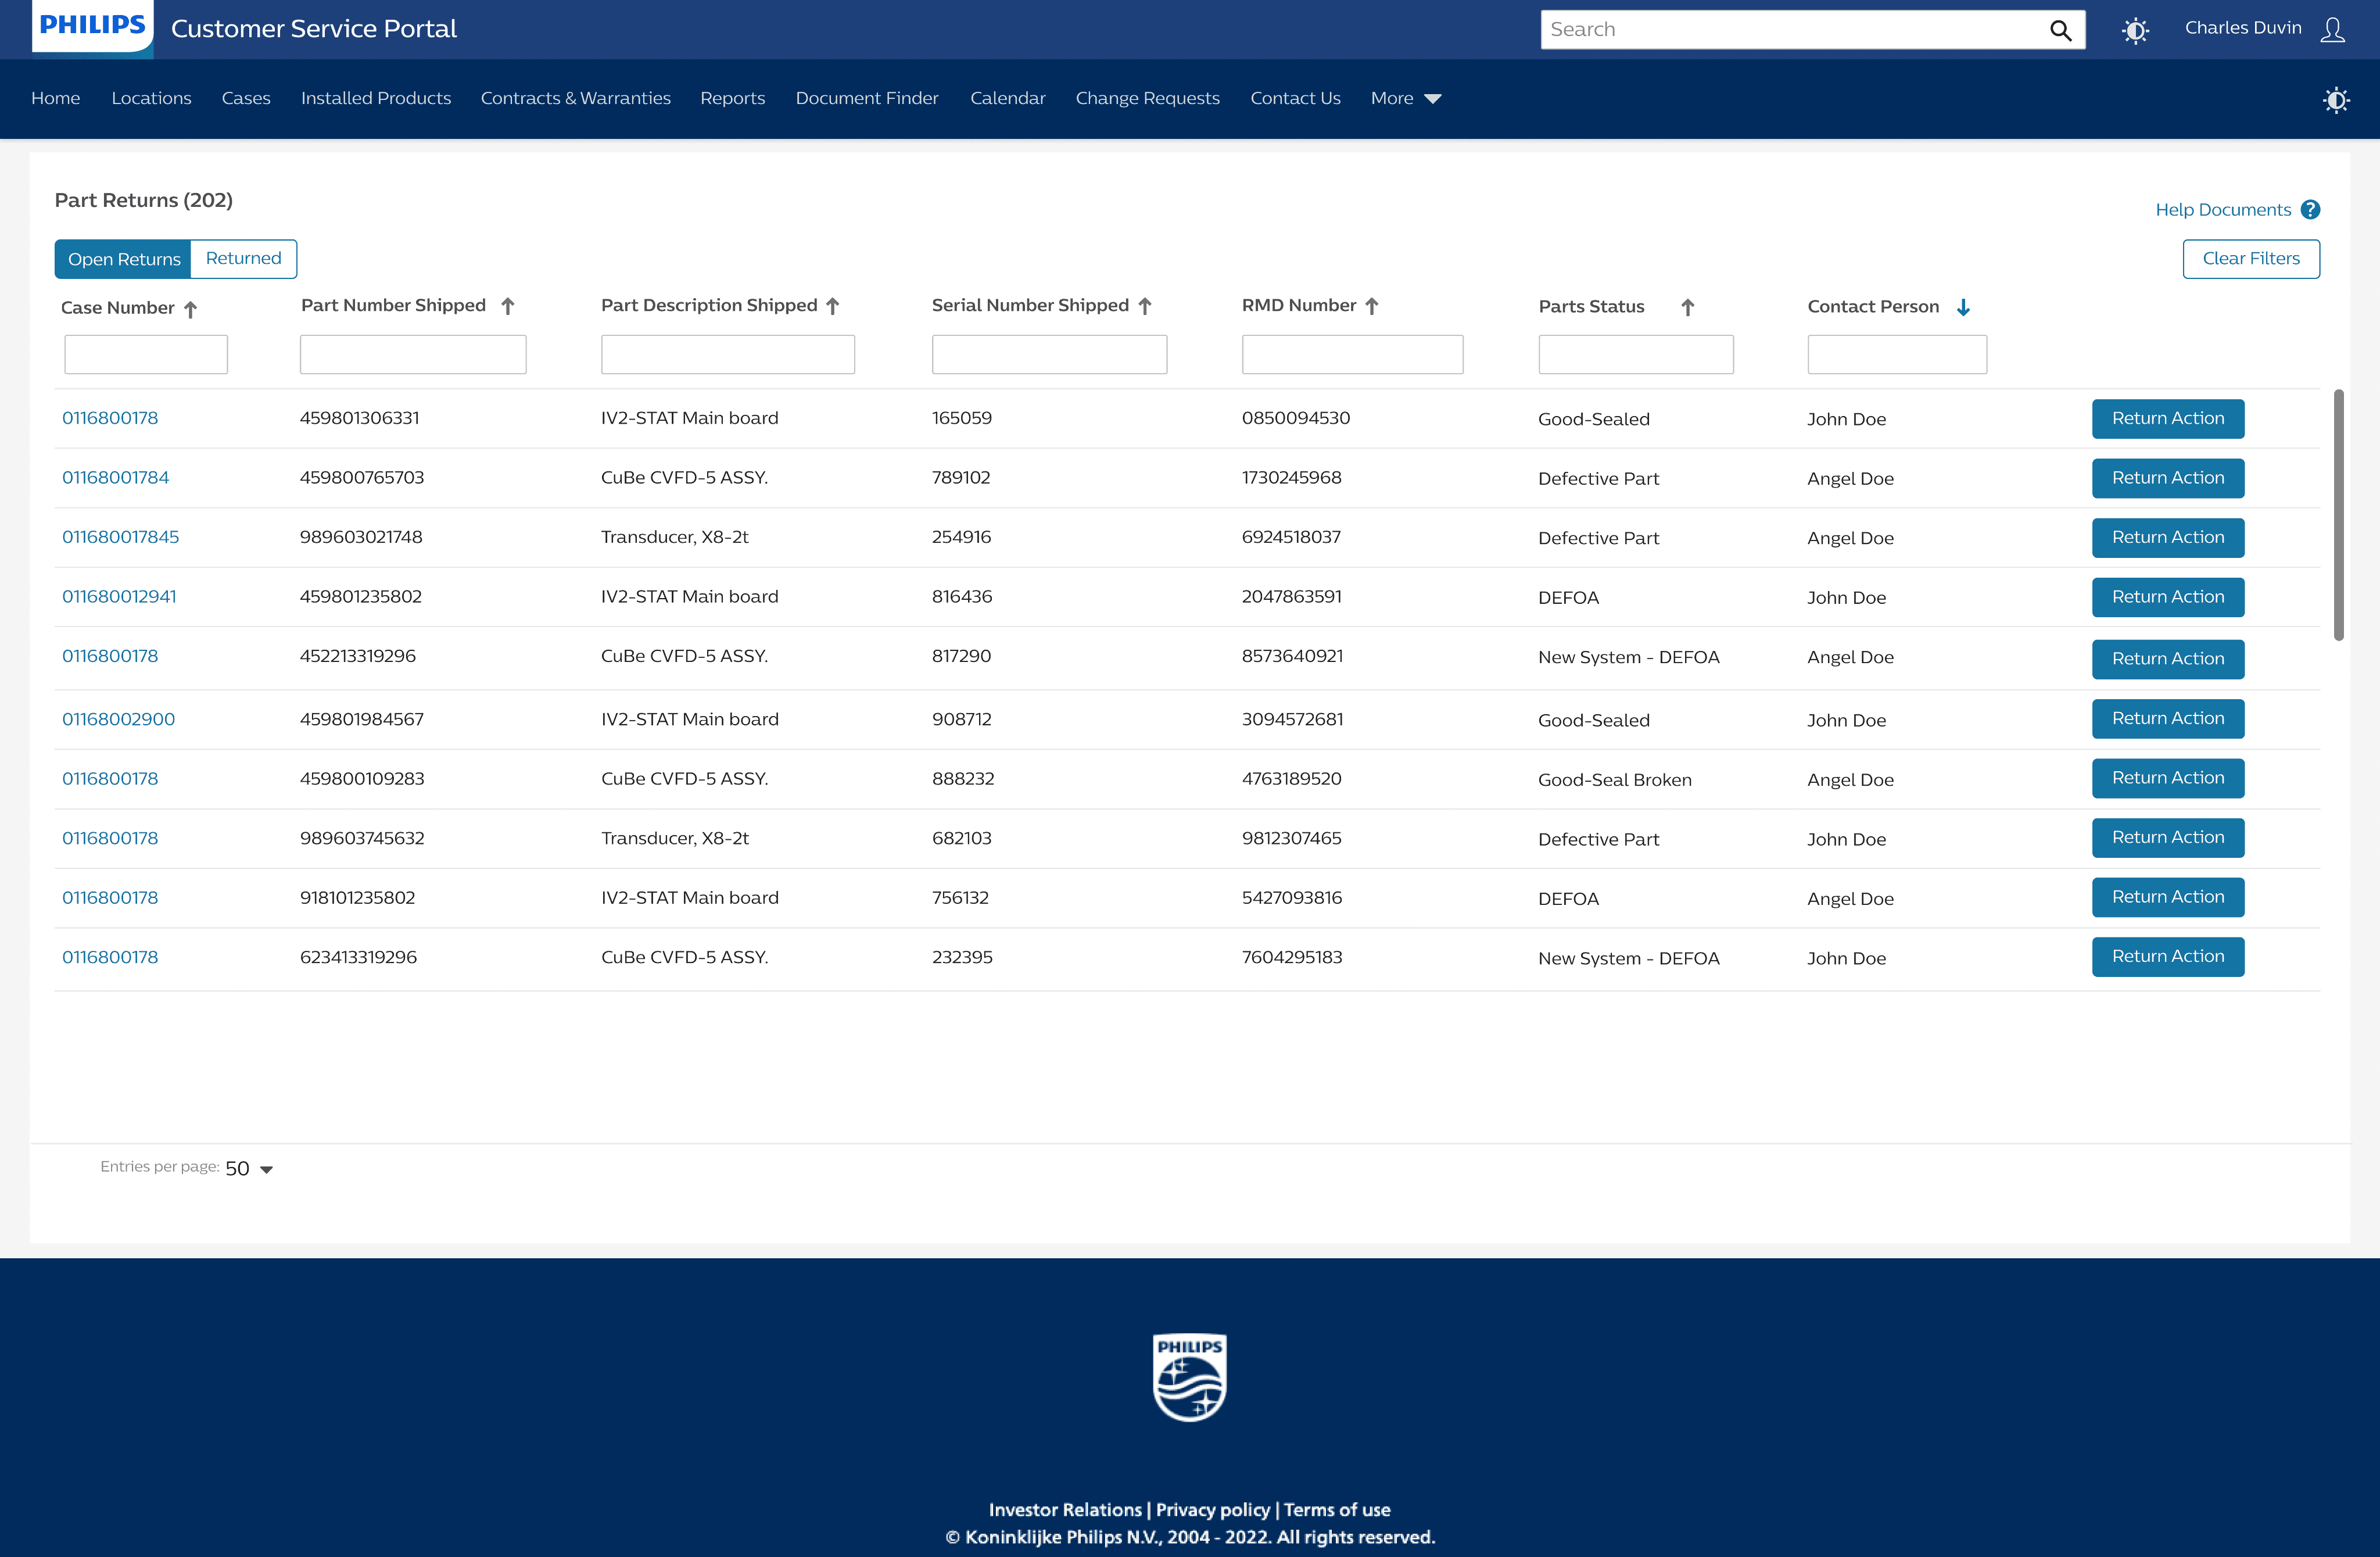Toggle brightness icon in top header
The image size is (2380, 1557).
click(x=2135, y=30)
